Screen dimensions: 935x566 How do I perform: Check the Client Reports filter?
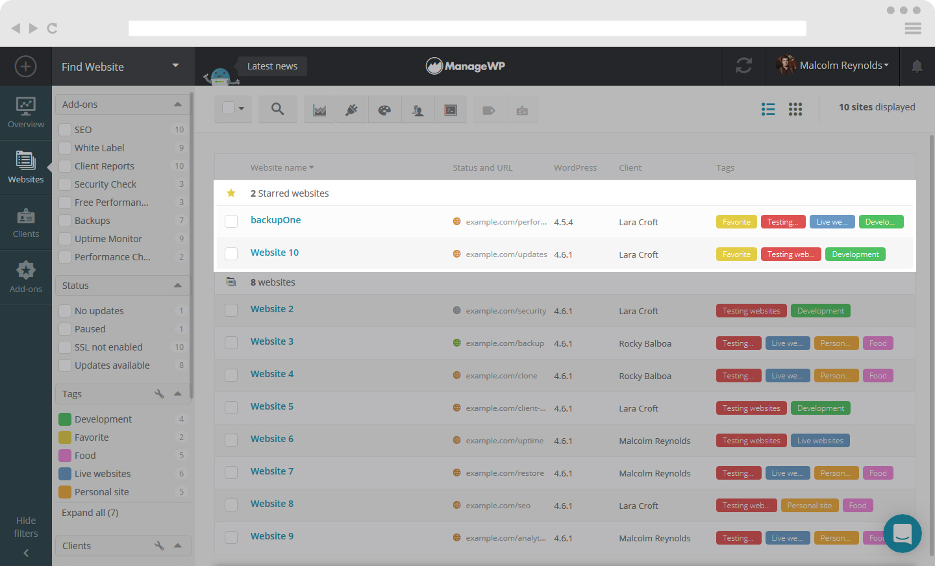(65, 166)
